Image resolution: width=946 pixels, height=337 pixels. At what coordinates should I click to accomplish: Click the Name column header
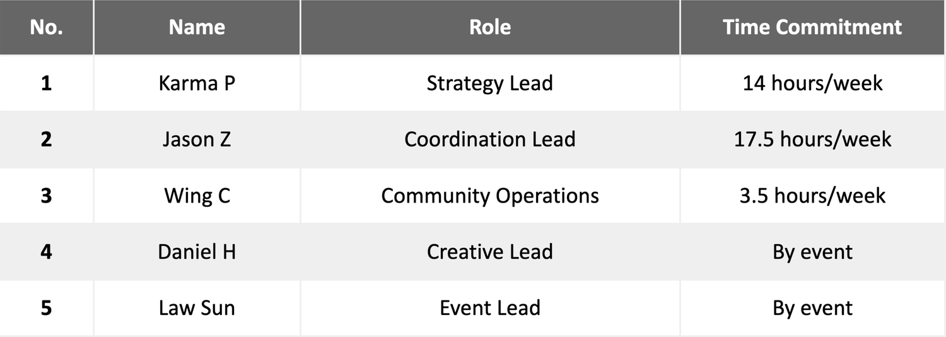click(x=197, y=27)
